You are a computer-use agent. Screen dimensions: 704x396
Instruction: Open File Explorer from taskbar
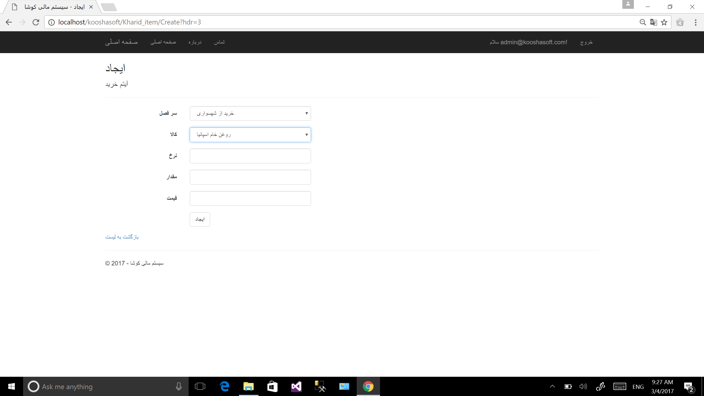pyautogui.click(x=248, y=386)
